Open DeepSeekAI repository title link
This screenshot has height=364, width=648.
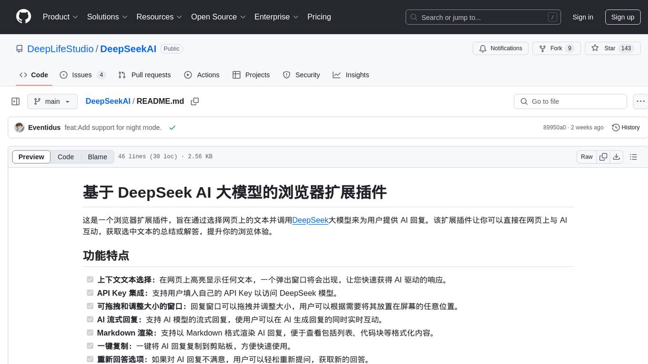click(x=128, y=49)
